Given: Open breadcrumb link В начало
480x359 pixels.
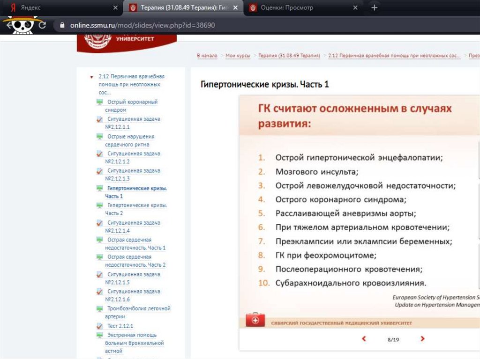Looking at the screenshot, I should click(207, 56).
